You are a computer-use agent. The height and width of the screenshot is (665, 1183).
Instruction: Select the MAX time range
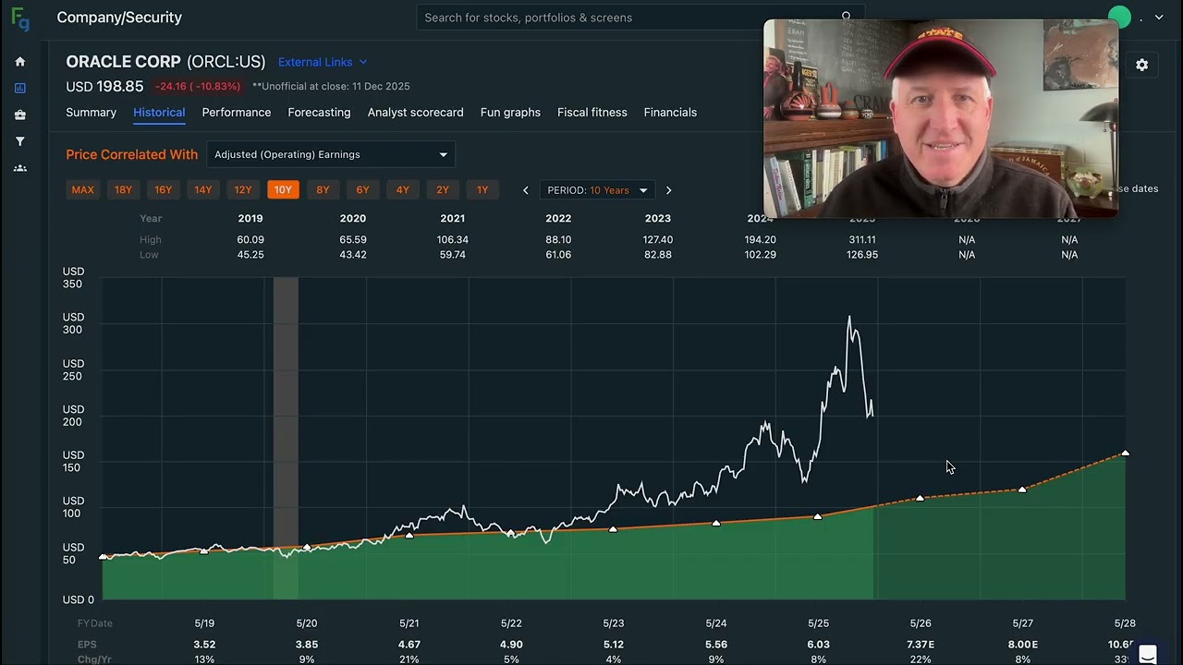click(x=83, y=190)
